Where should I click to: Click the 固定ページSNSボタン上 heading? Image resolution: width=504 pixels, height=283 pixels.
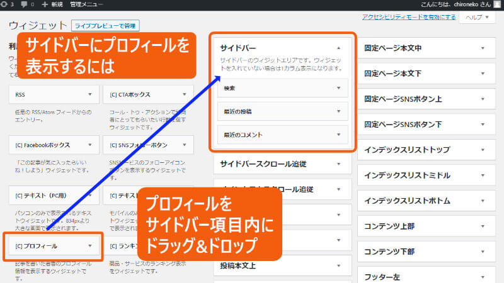pyautogui.click(x=403, y=99)
